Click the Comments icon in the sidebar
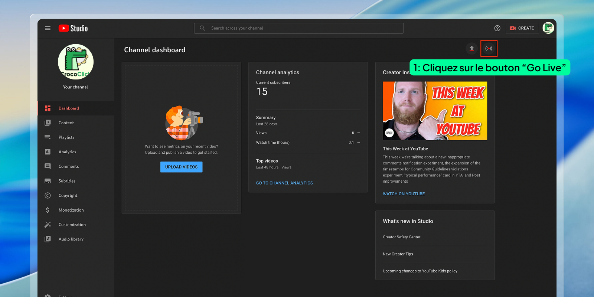The image size is (594, 297). (48, 166)
